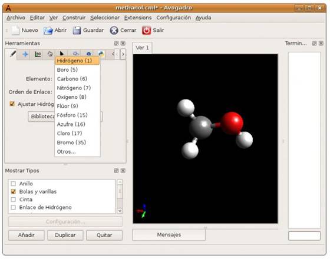Screen dimensions: 330x259
Task: Enable Enlace de Hidrógeno display type
Action: pos(13,207)
